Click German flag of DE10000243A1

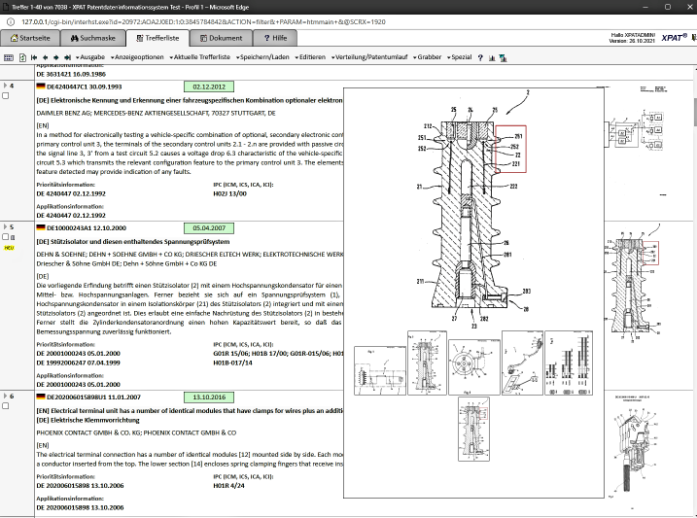tap(41, 228)
